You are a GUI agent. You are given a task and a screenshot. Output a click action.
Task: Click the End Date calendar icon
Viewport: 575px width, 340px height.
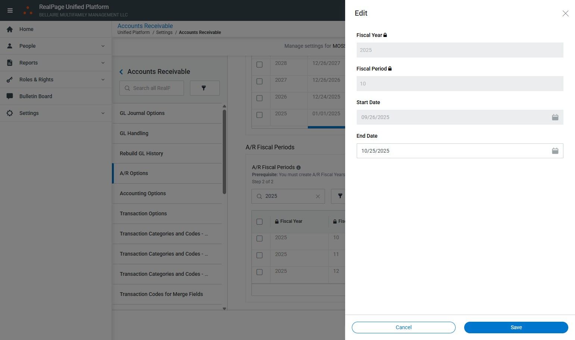[555, 151]
